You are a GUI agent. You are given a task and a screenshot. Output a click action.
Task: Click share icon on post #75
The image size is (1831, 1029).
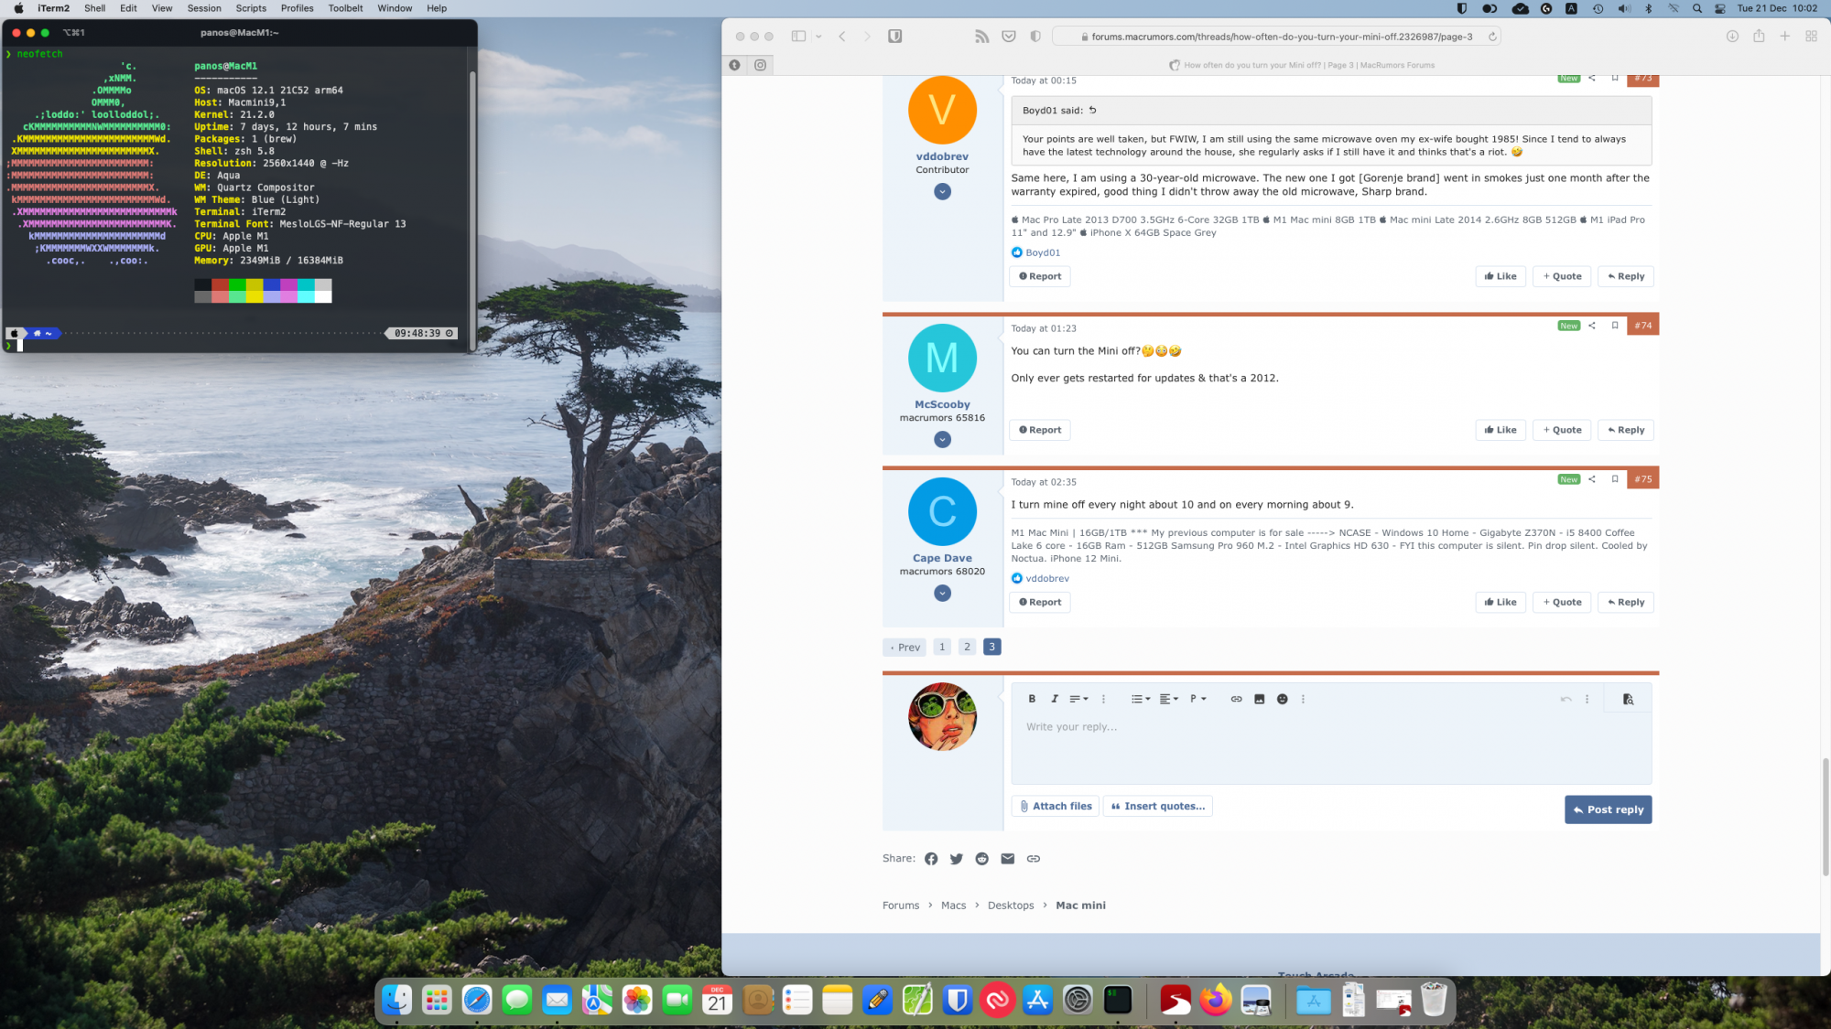[1592, 479]
